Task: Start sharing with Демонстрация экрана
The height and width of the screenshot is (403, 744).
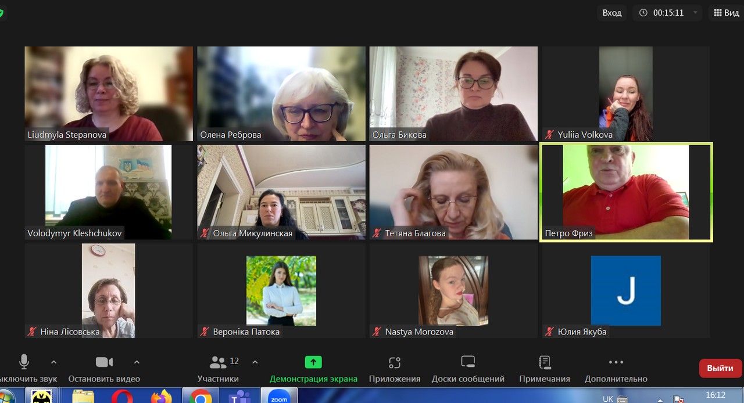Action: coord(313,368)
